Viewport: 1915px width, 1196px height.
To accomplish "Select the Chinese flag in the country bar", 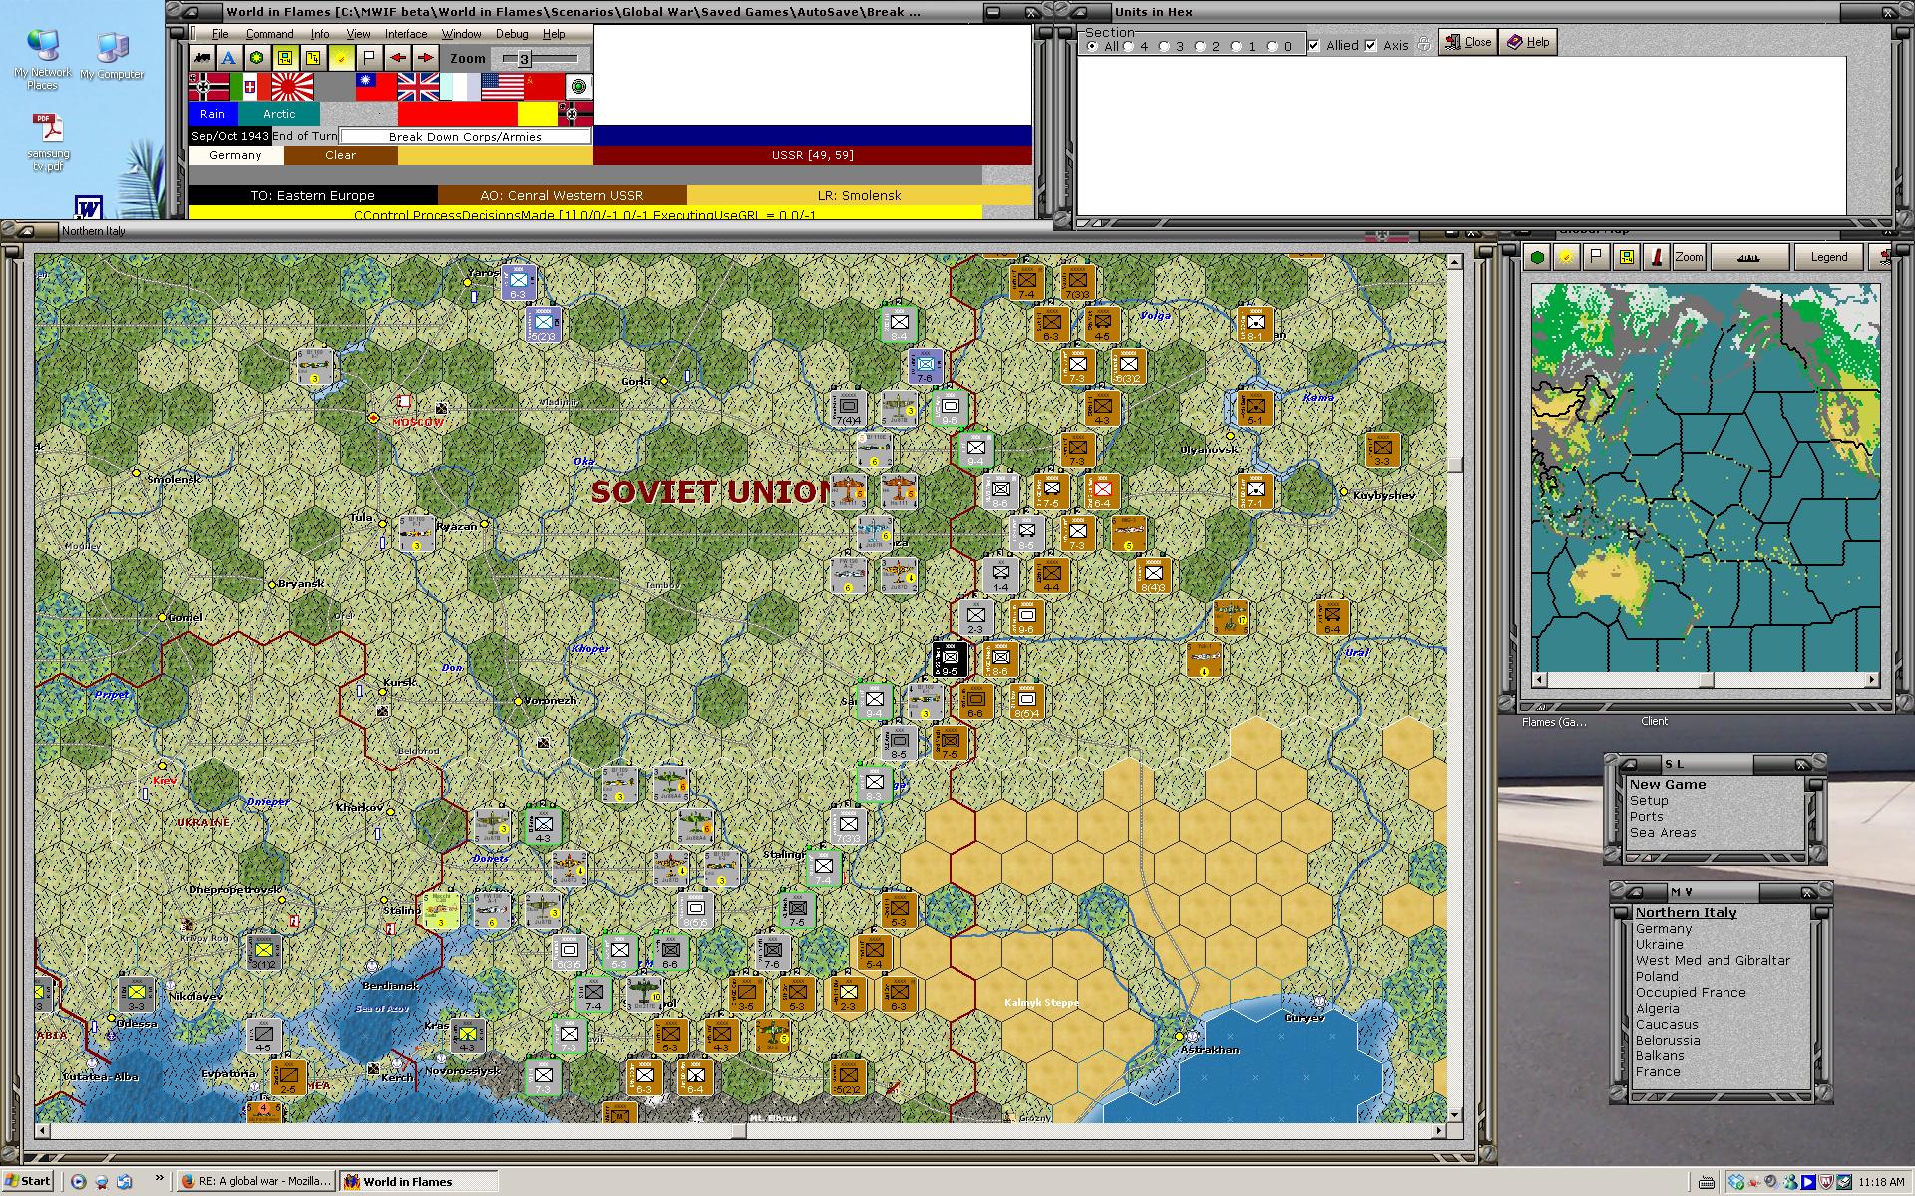I will [376, 87].
